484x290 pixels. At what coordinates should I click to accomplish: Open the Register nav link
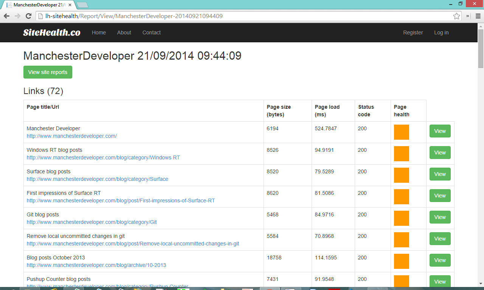click(413, 32)
